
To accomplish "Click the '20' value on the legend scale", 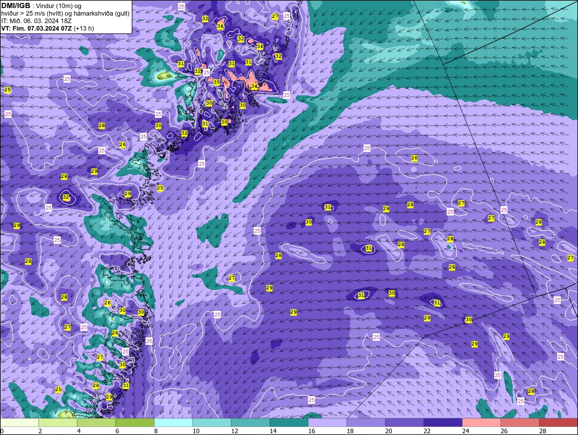I will tap(388, 431).
